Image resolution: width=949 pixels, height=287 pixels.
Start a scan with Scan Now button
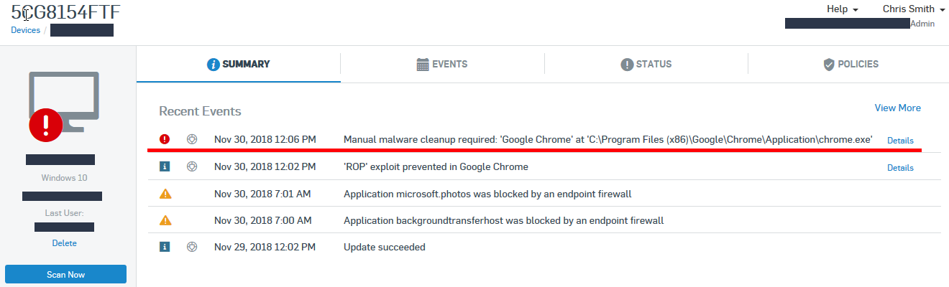[x=65, y=275]
